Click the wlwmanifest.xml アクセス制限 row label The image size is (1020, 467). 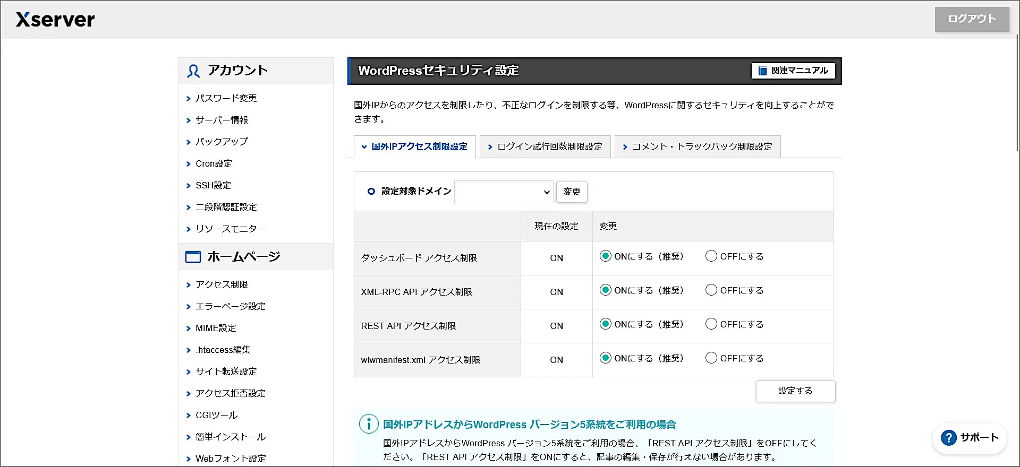point(420,360)
